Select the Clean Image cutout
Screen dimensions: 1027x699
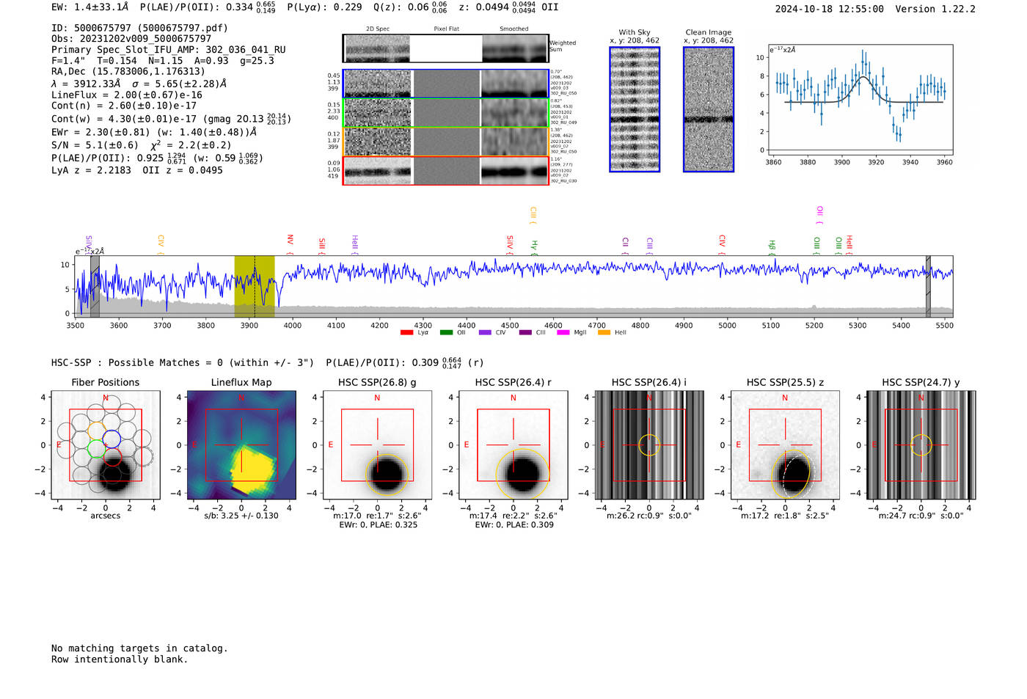tap(709, 109)
